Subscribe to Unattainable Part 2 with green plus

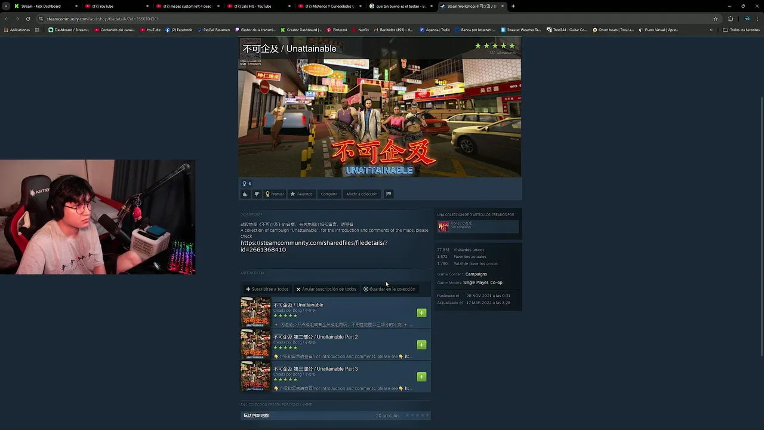point(421,345)
